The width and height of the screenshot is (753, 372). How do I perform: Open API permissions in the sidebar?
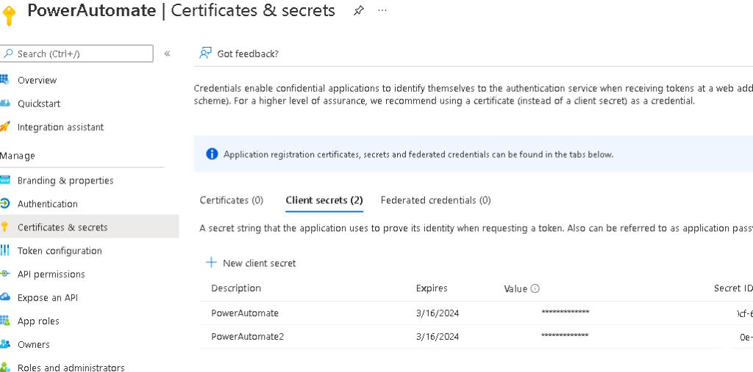51,274
